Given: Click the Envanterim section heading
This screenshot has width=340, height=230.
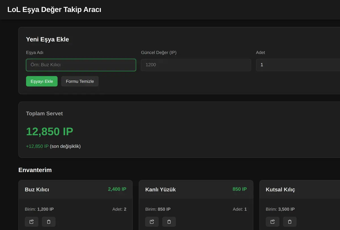Looking at the screenshot, I should [35, 170].
